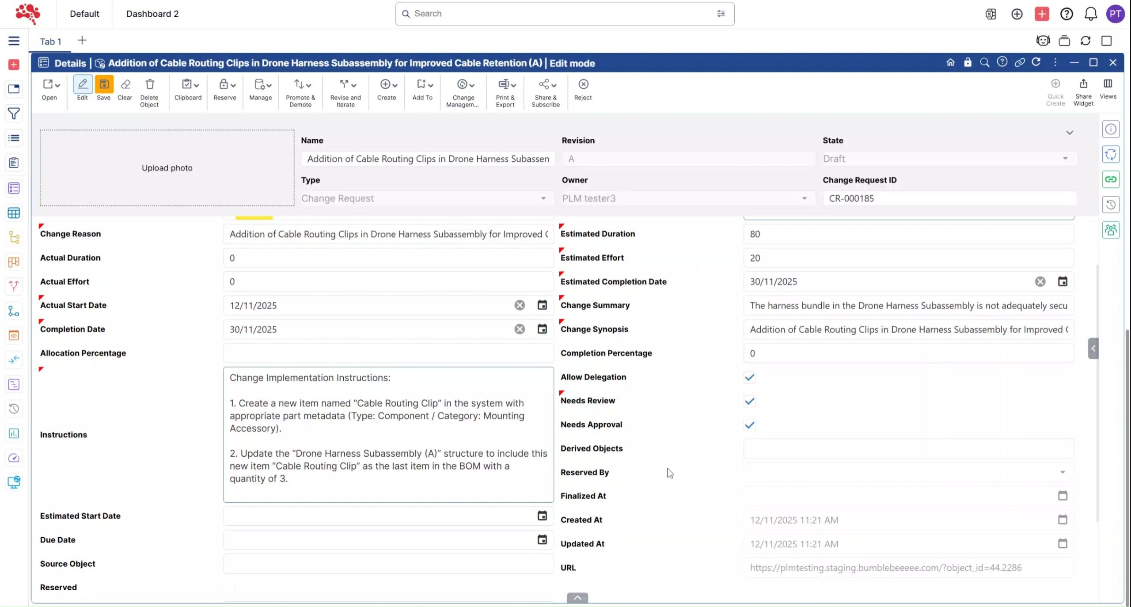
Task: Click the Reject icon in toolbar
Action: coord(583,84)
